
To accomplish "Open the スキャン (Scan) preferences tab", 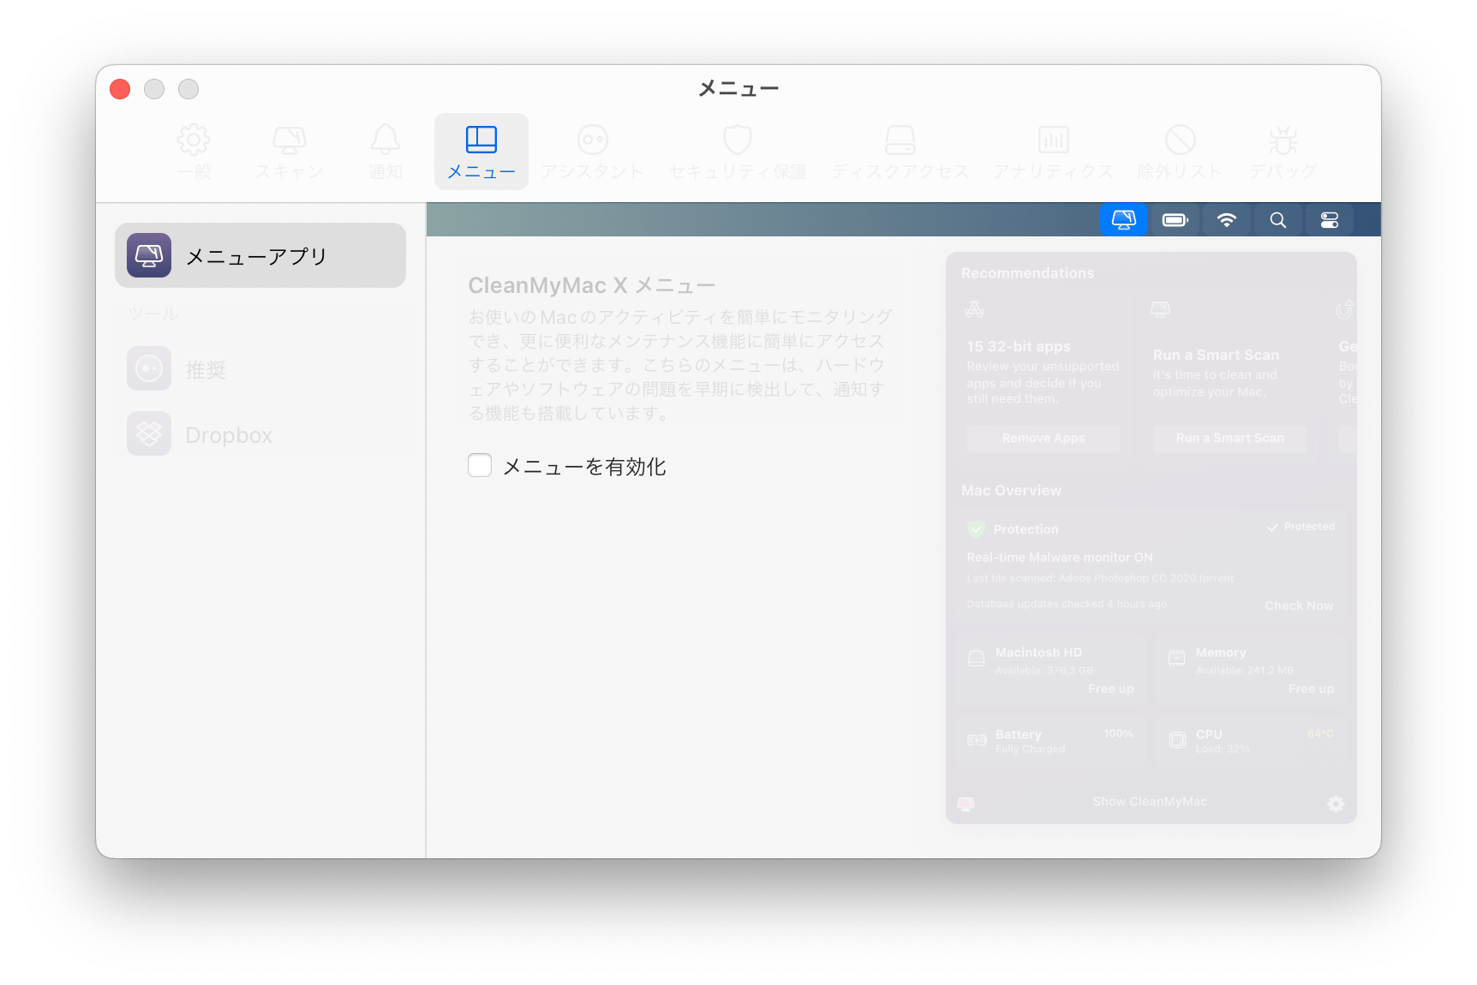I will [x=290, y=152].
